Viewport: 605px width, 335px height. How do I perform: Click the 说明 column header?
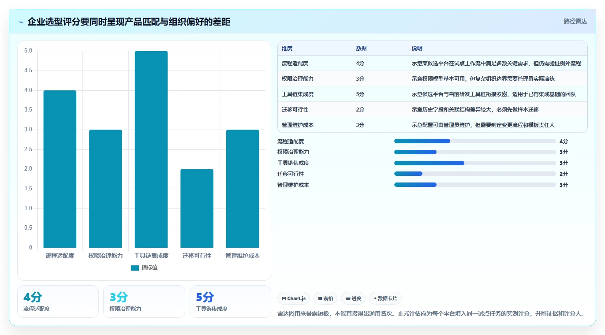click(417, 48)
